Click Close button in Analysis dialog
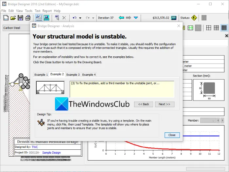229x172 pixels. pos(172,135)
